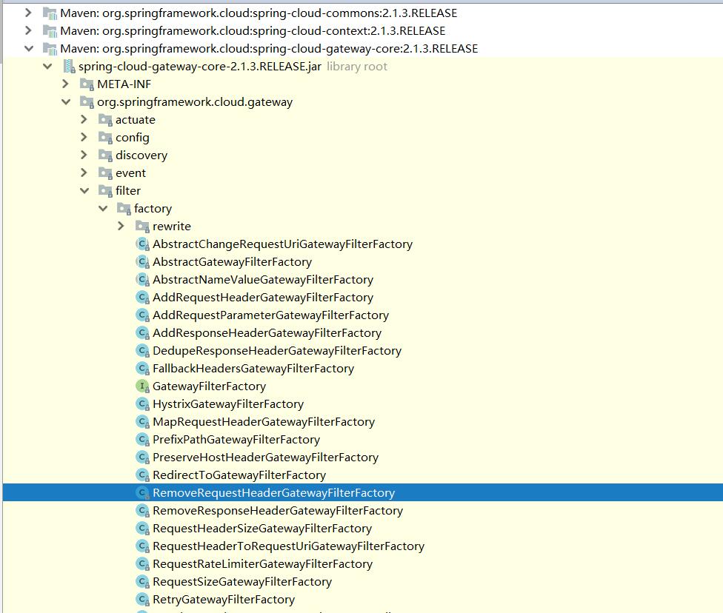Collapse the org.springframework.cloud.gateway package

click(x=66, y=102)
